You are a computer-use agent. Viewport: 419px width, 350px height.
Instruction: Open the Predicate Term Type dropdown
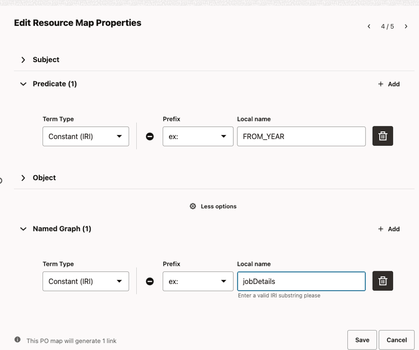click(86, 136)
